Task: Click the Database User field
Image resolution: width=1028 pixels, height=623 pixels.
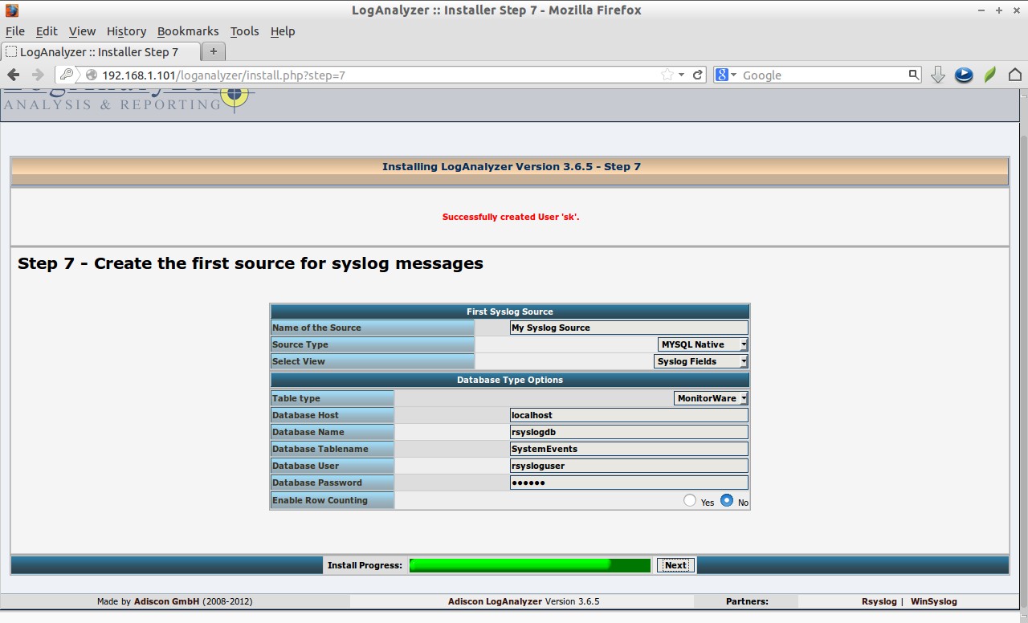Action: coord(629,466)
